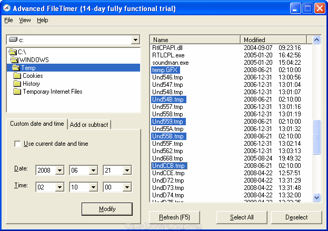The image size is (328, 231).
Task: Click the year input field showing 2008
Action: click(46, 170)
